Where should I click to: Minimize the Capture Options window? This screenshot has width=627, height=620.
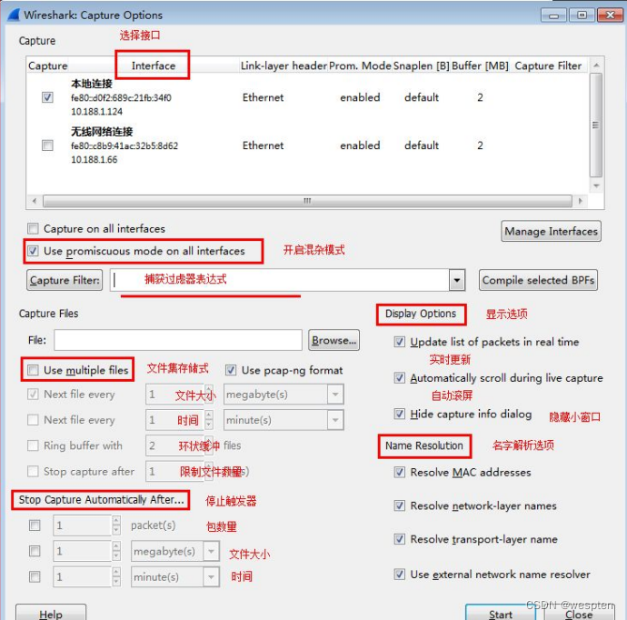[x=553, y=15]
